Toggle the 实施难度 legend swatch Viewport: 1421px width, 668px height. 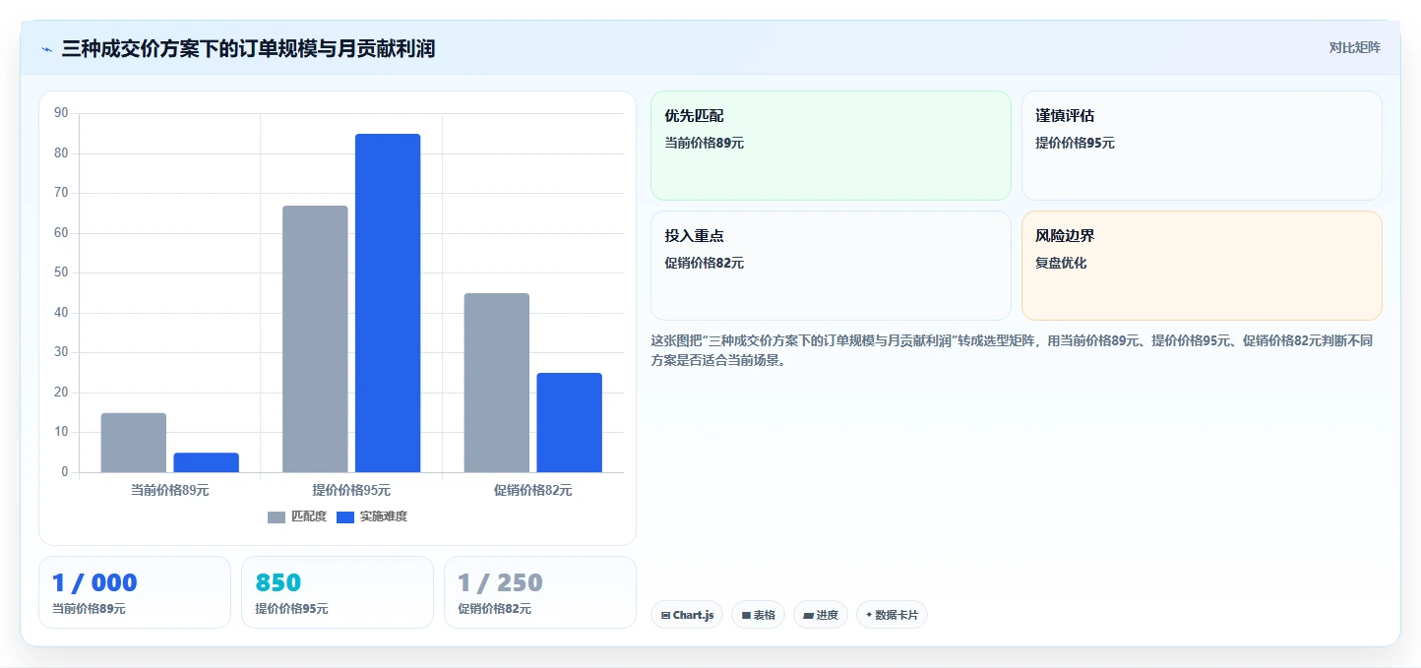coord(345,516)
